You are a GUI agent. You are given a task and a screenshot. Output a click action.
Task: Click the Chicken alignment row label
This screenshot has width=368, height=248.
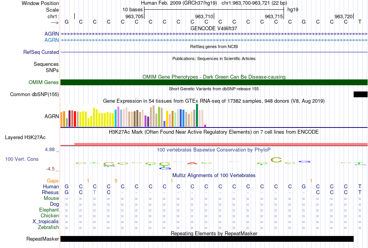pos(50,215)
